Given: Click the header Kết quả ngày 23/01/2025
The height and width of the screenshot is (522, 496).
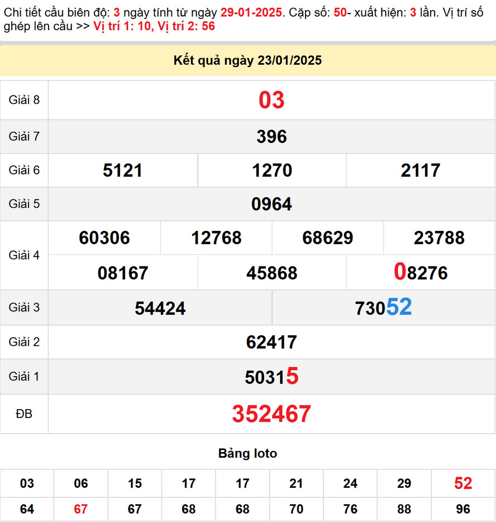Looking at the screenshot, I should [247, 60].
